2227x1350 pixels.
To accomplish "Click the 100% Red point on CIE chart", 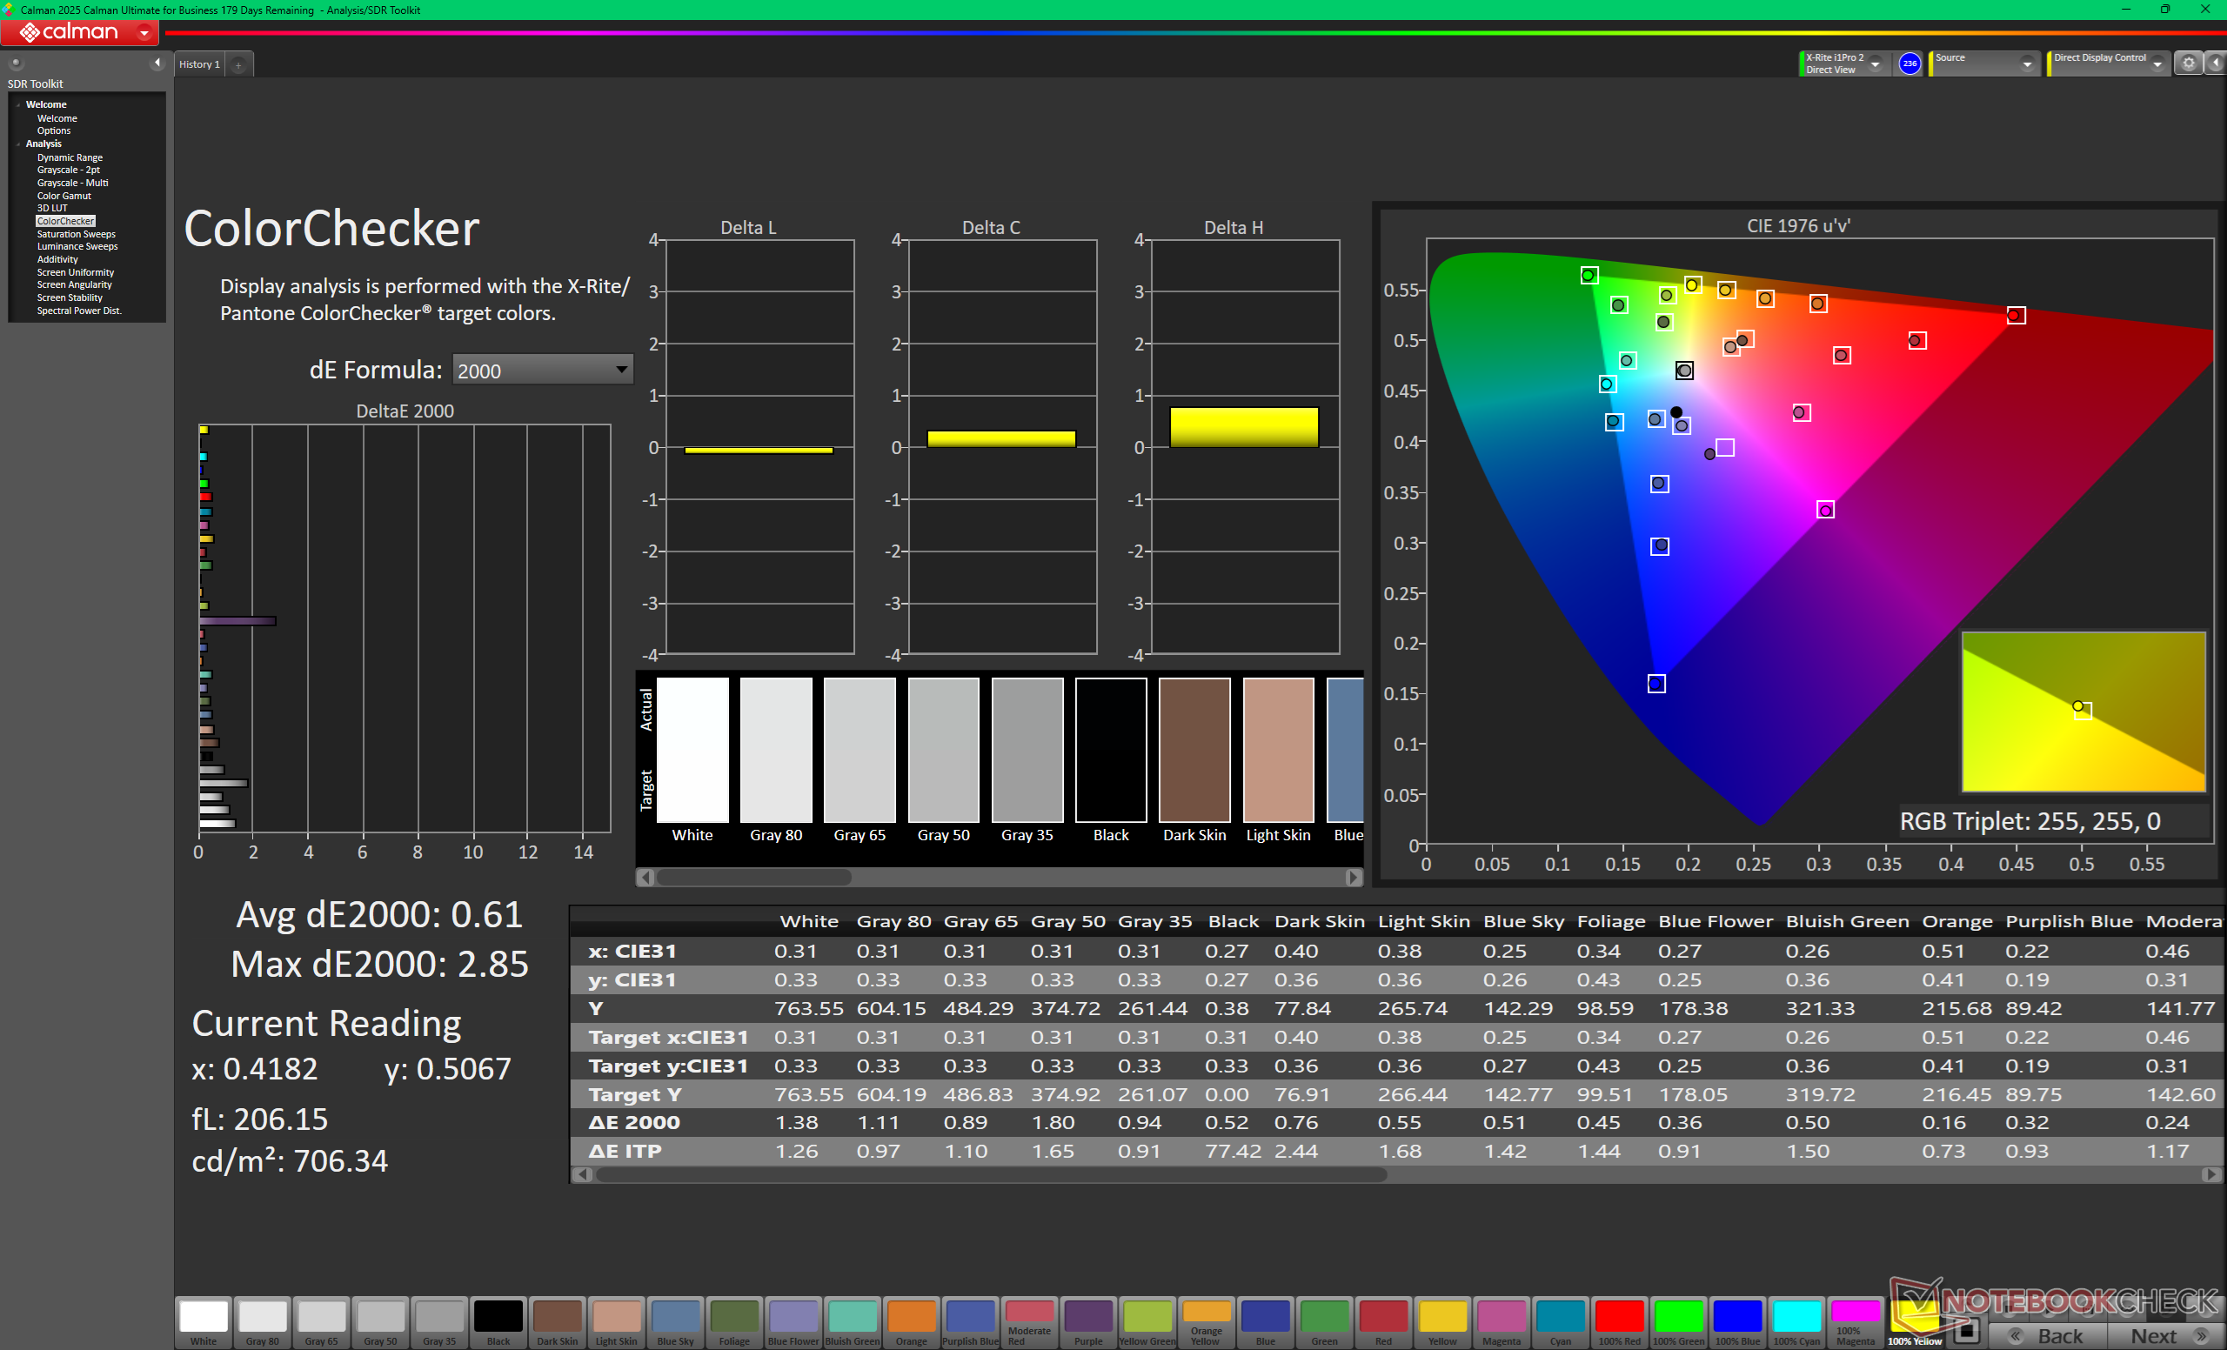I will click(x=2016, y=316).
